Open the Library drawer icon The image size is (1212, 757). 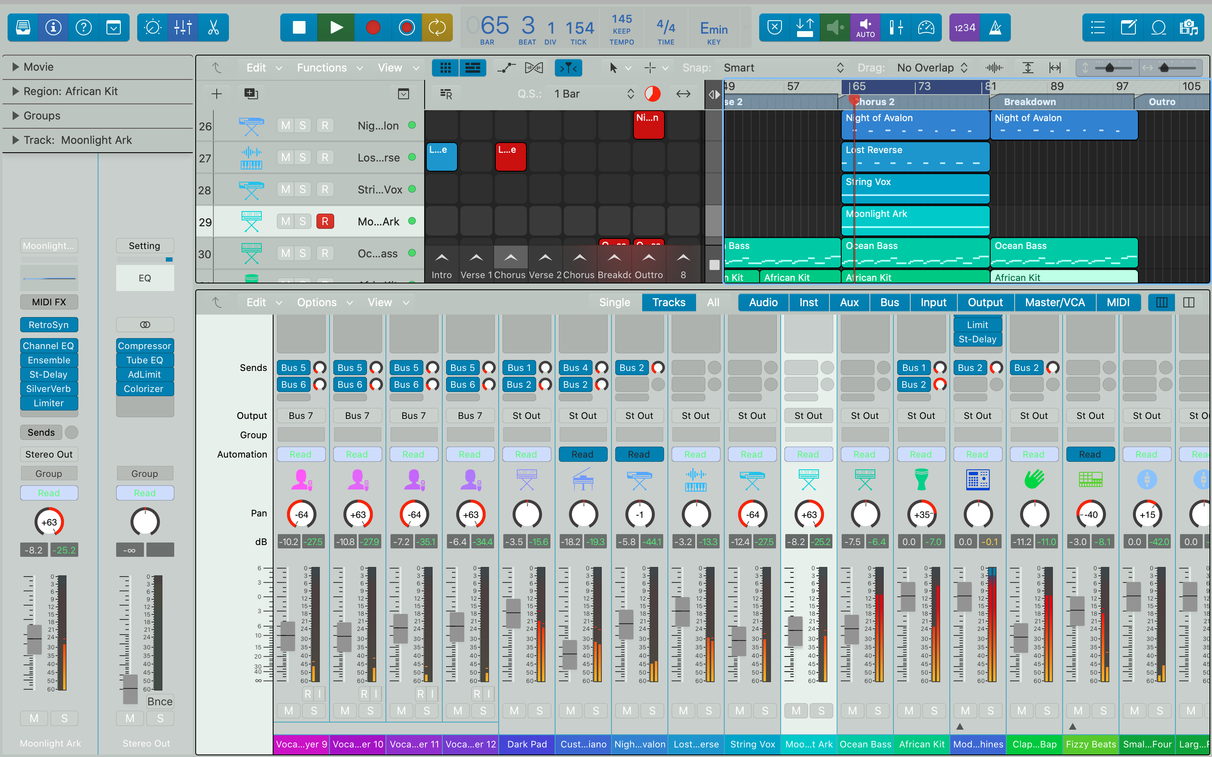[23, 27]
